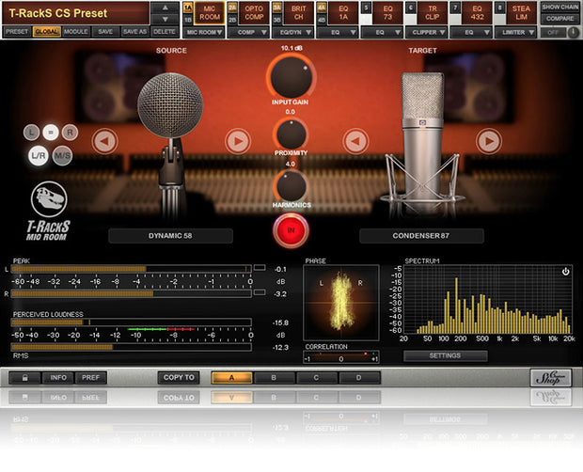The width and height of the screenshot is (583, 472).
Task: Open the slot 7 EQ dropdown
Action: [x=471, y=32]
